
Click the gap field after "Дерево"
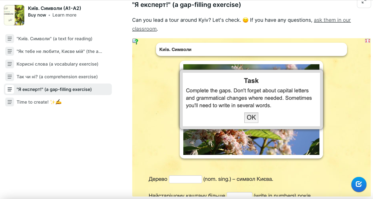(185, 179)
